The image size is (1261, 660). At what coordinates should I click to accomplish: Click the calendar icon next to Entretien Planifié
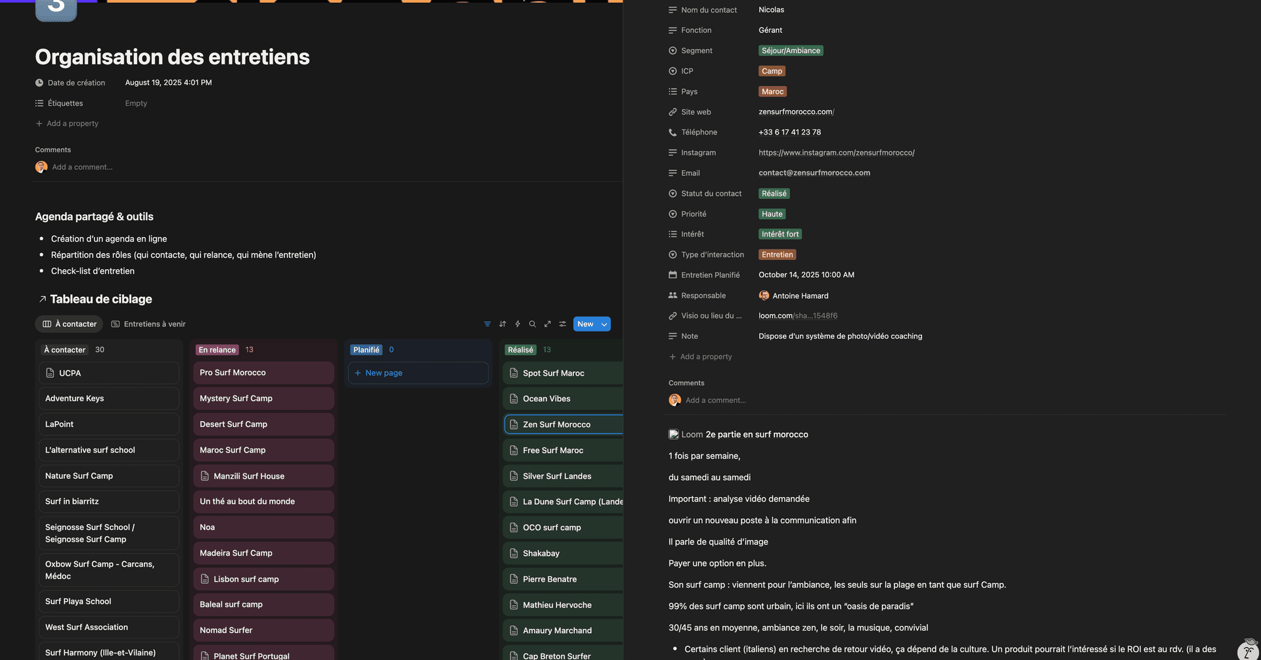(x=673, y=275)
